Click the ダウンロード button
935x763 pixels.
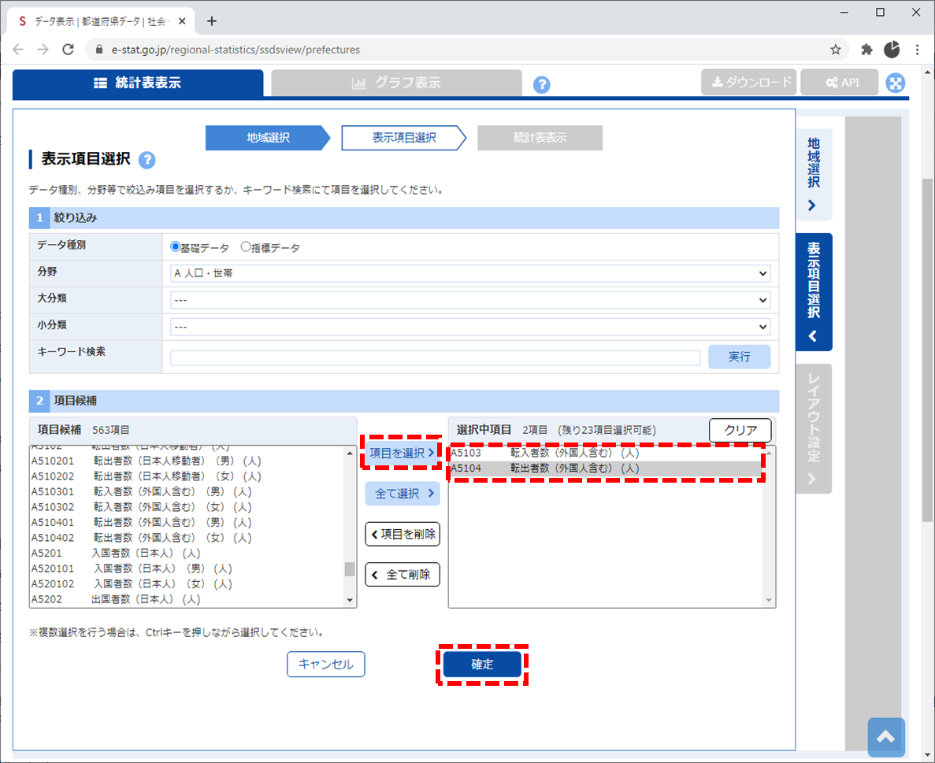coord(749,82)
